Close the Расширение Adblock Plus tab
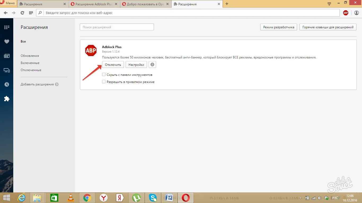 coord(116,4)
